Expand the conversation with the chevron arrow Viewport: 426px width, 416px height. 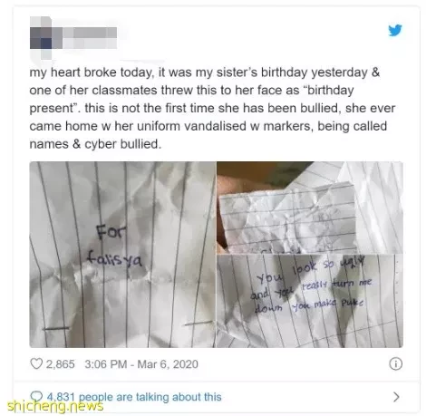pos(396,397)
